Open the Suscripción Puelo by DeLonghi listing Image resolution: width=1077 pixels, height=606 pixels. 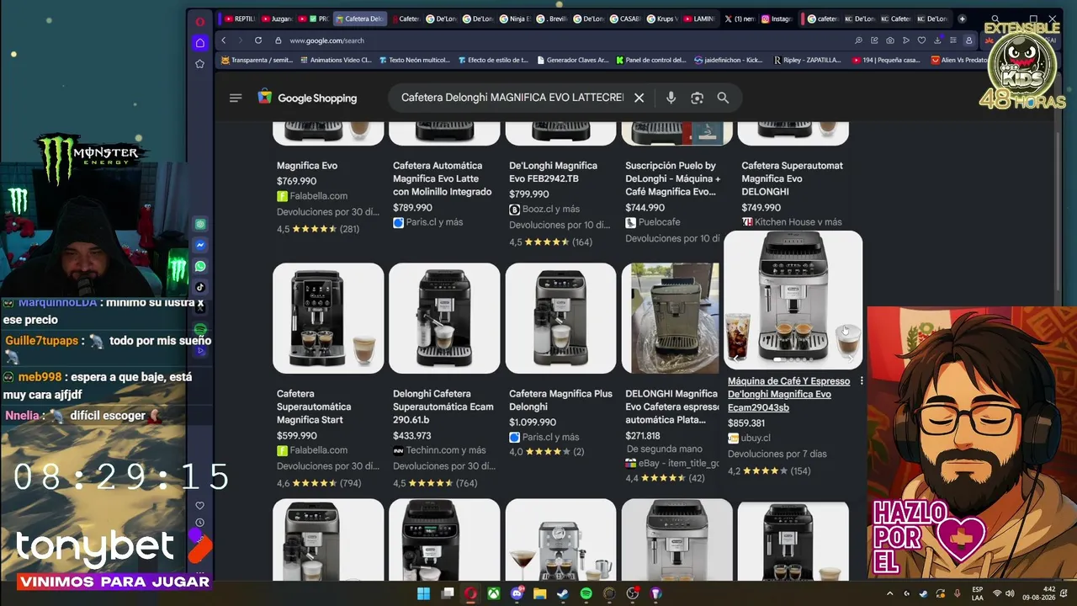point(673,178)
